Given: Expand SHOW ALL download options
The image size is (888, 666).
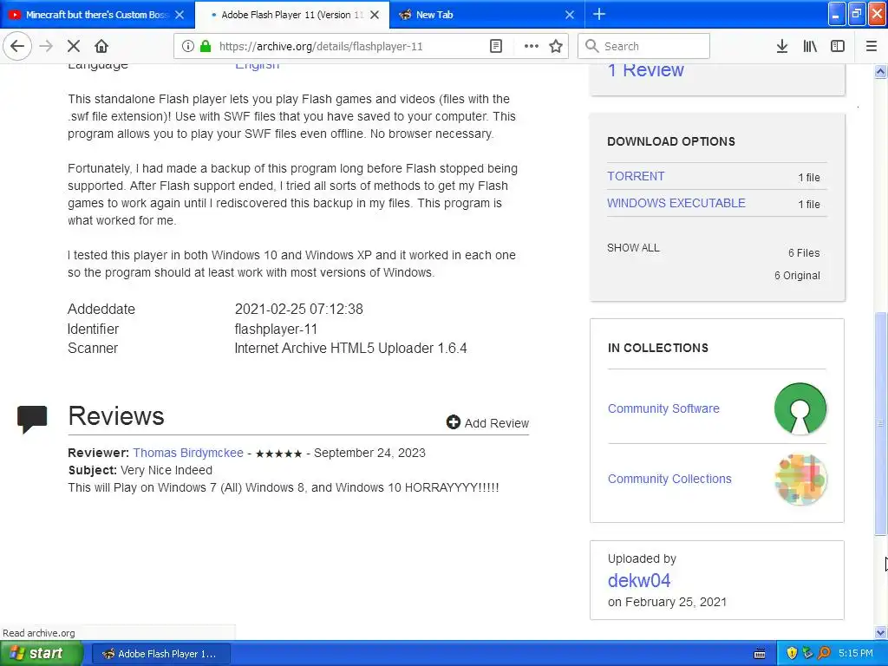Looking at the screenshot, I should pyautogui.click(x=633, y=247).
